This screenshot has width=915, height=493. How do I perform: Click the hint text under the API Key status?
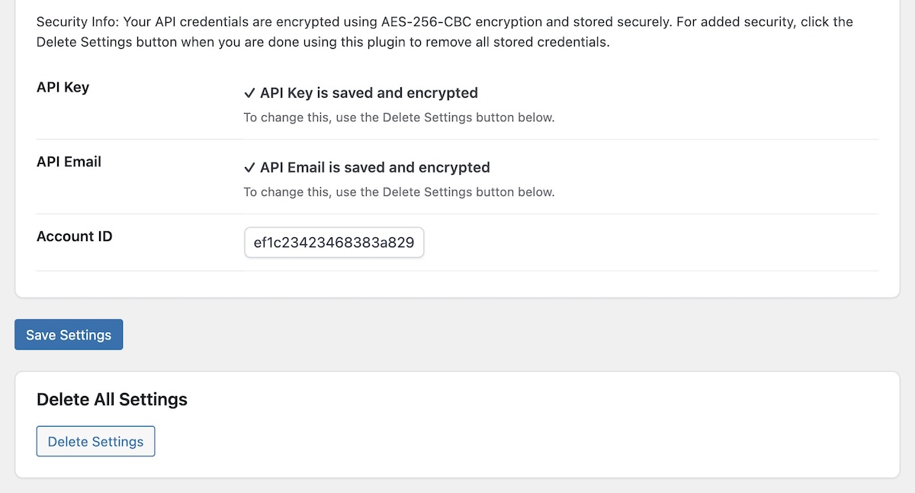click(399, 117)
